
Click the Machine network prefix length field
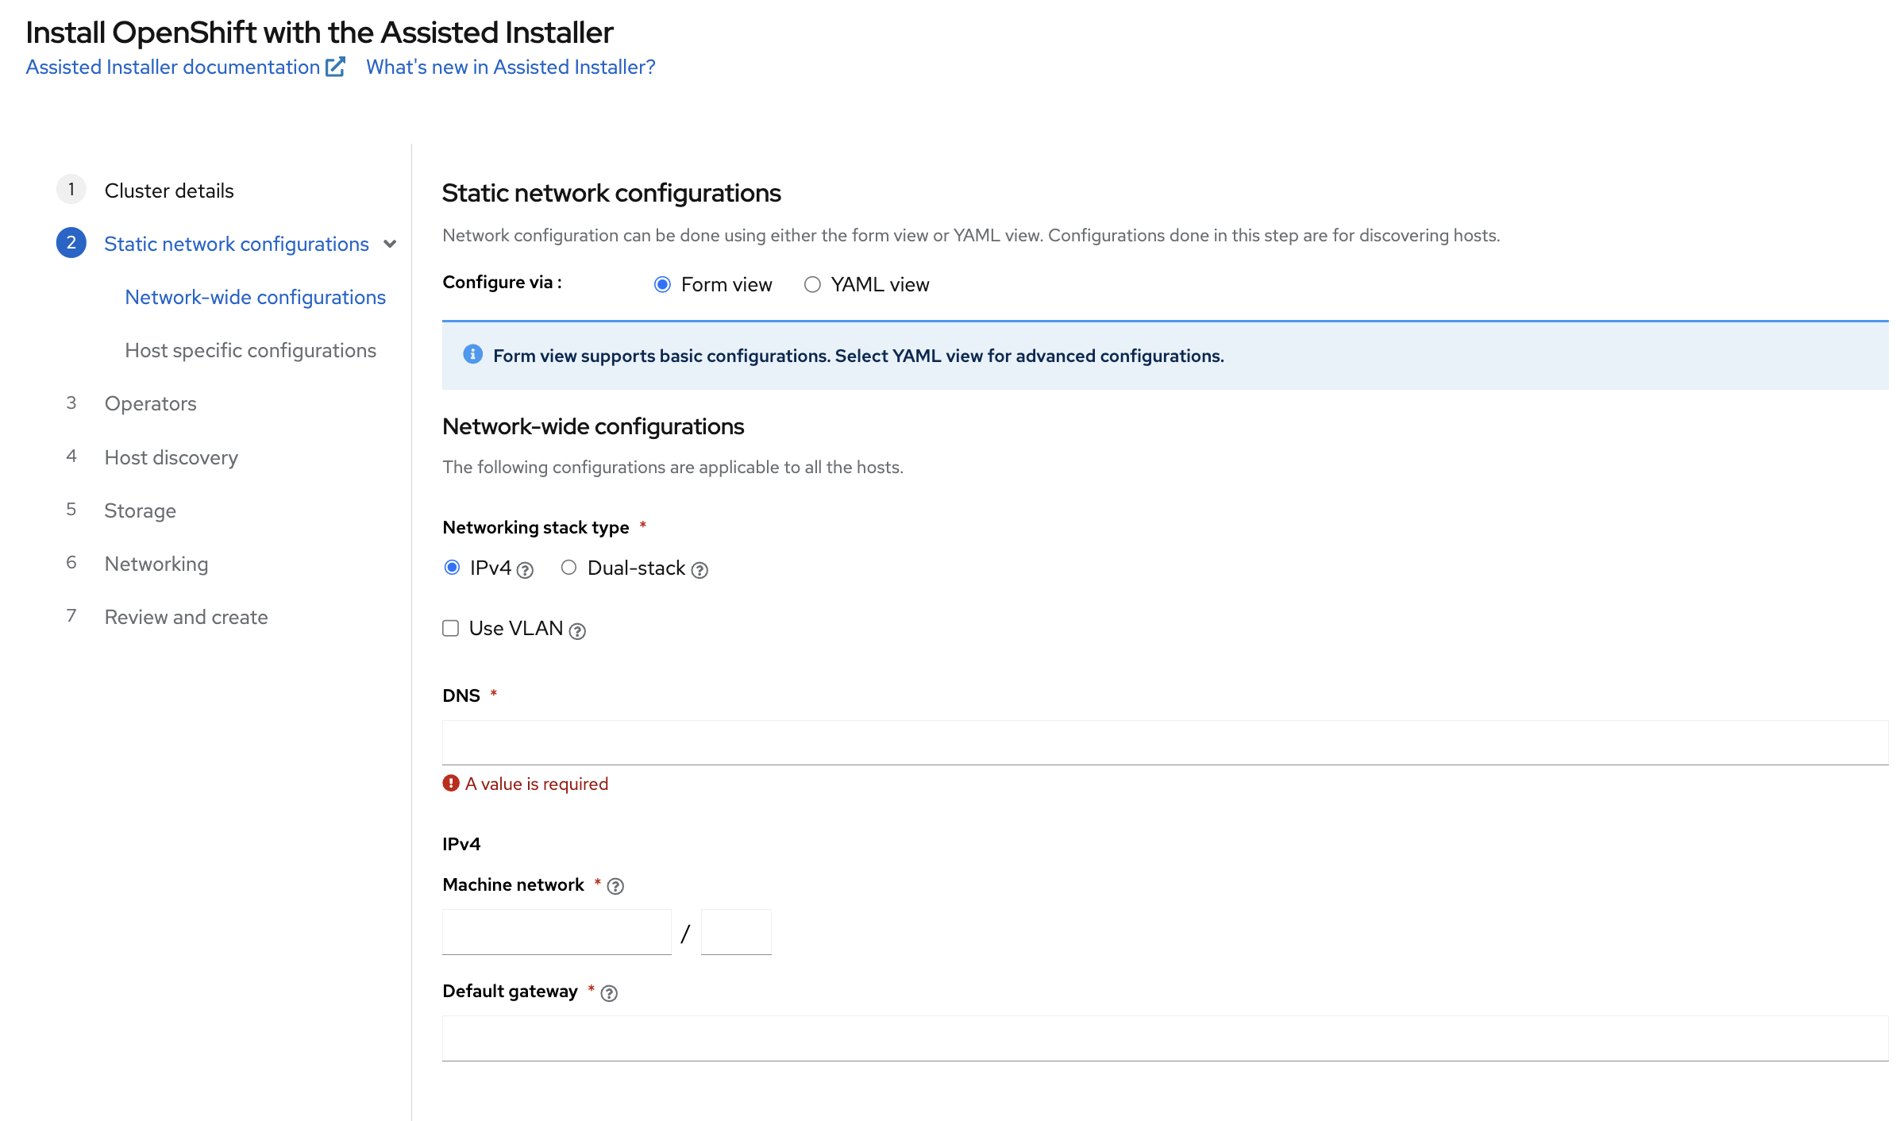click(736, 932)
